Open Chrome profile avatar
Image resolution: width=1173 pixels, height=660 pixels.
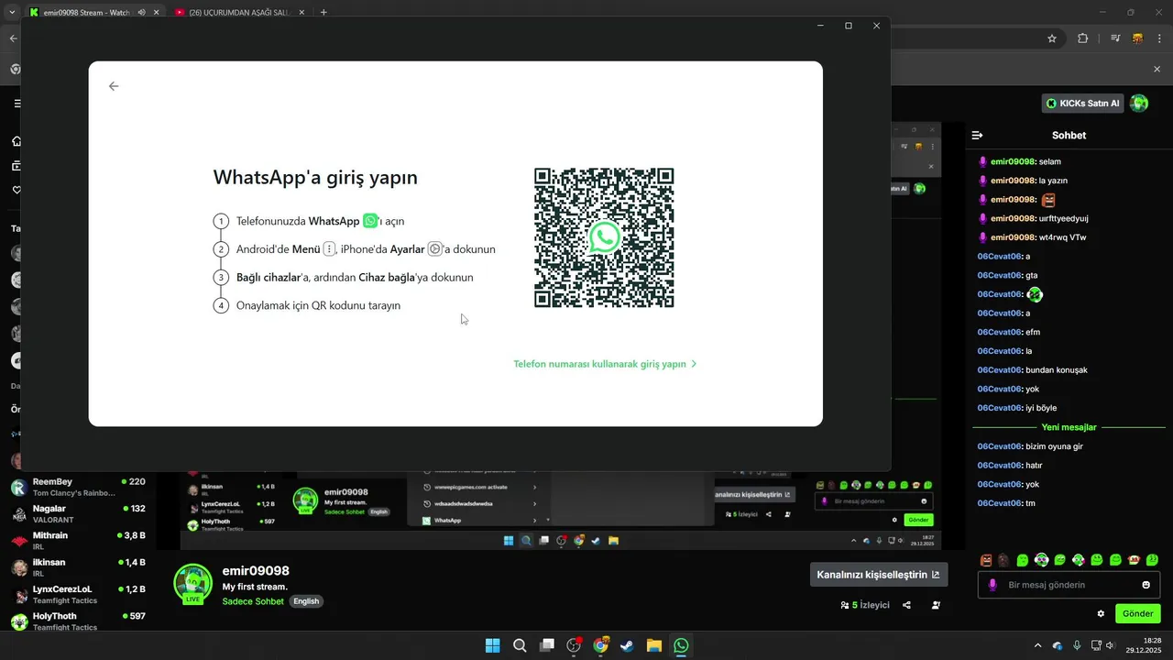point(1137,38)
